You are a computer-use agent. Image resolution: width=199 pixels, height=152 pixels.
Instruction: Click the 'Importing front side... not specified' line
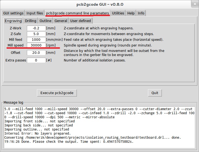(40, 121)
